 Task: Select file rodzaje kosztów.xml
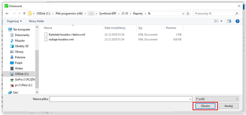click(61, 40)
